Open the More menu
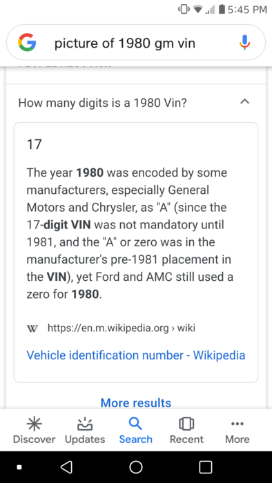272x483 pixels. coord(237,431)
